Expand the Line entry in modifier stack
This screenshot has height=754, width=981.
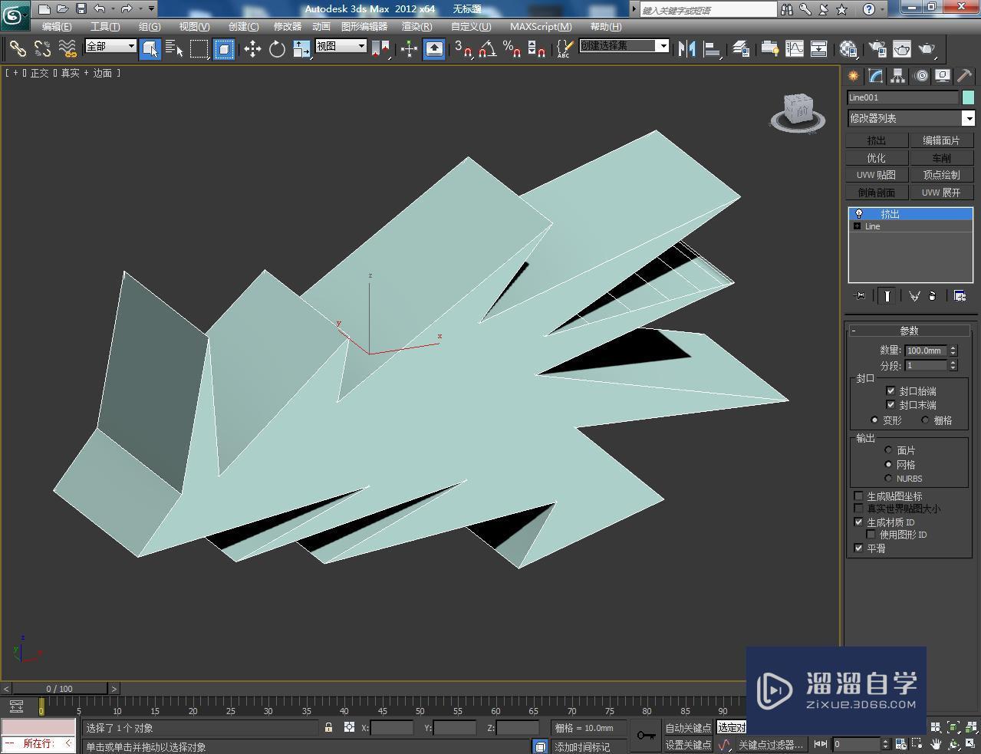click(x=857, y=226)
